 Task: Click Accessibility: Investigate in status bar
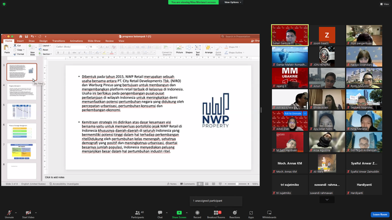click(x=64, y=184)
